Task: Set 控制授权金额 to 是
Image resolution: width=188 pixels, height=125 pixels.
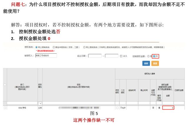Action: click(148, 56)
